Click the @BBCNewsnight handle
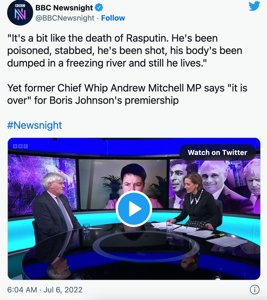This screenshot has width=267, height=300. (65, 18)
